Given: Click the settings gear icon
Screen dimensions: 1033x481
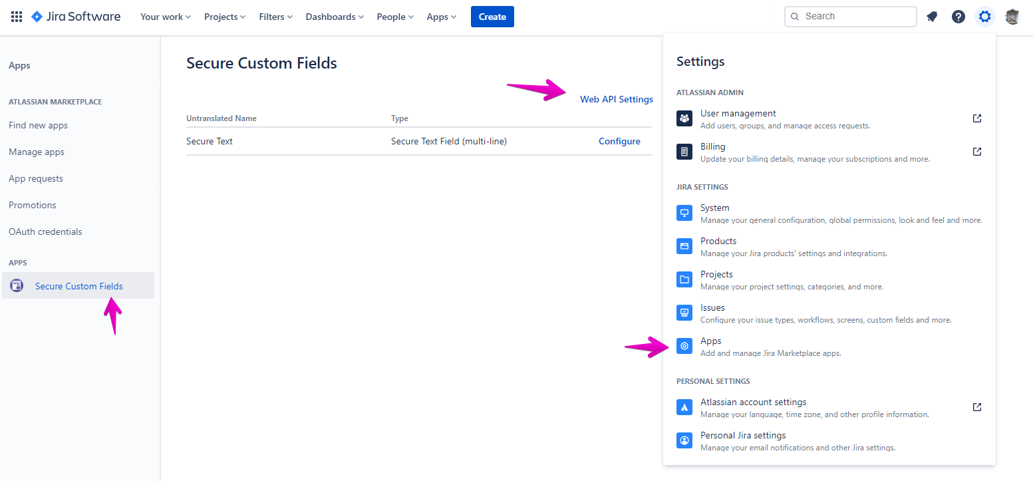Looking at the screenshot, I should click(x=984, y=17).
